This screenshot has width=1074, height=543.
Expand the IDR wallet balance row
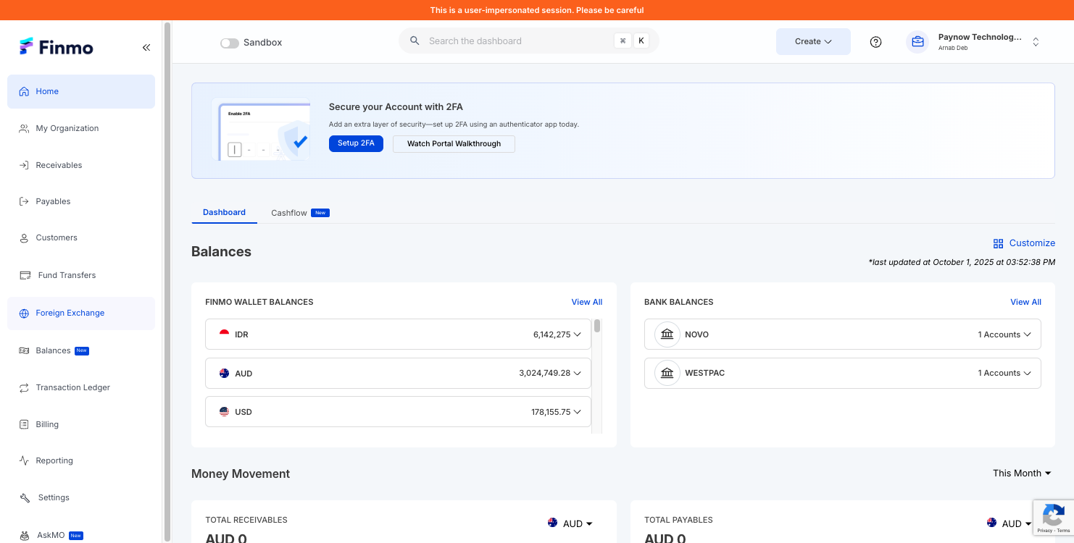pos(398,334)
